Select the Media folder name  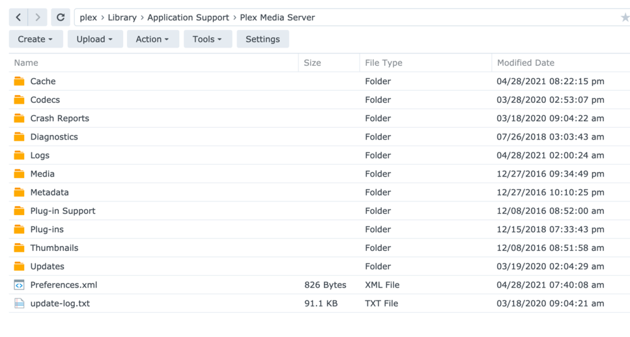[x=42, y=174]
